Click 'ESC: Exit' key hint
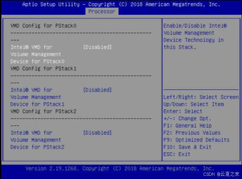 coord(177,154)
